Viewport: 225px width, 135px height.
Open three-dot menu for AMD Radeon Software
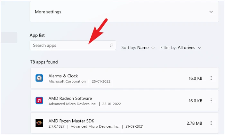point(211,100)
